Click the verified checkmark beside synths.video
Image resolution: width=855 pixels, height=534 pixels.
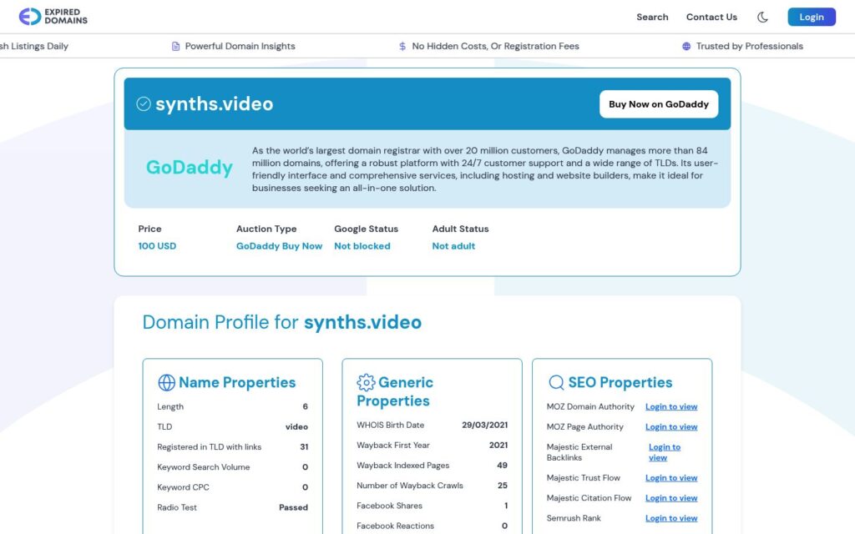point(144,103)
